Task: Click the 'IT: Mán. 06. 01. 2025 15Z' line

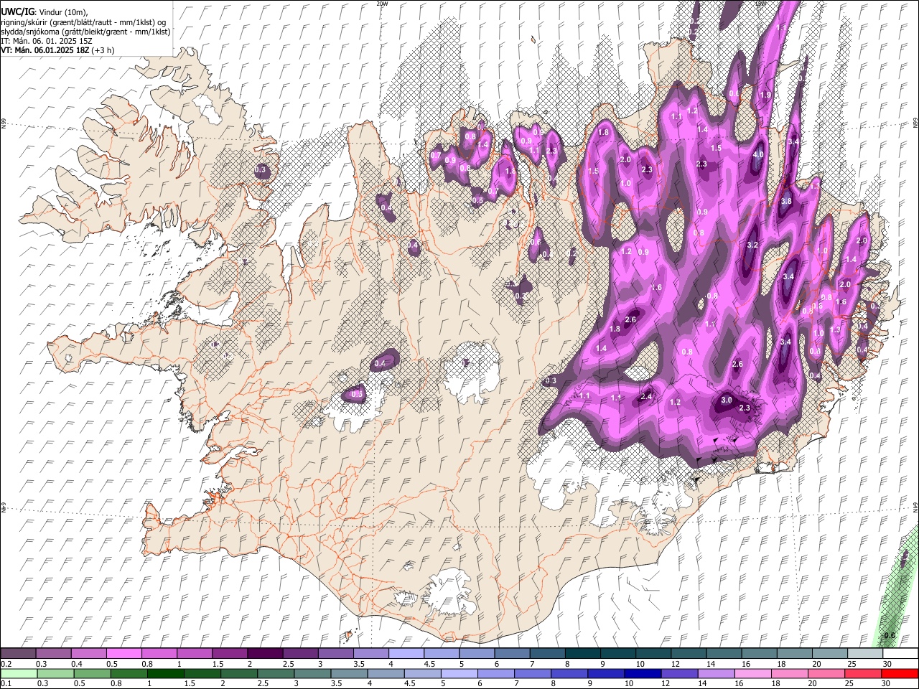Action: 47,41
